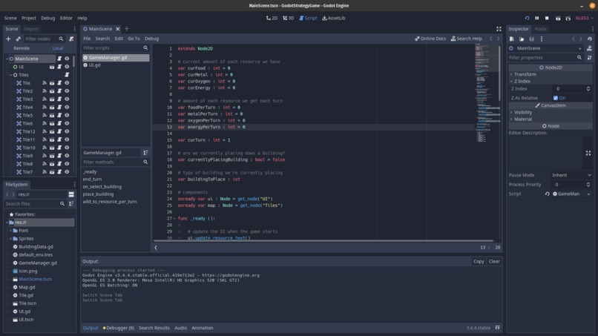Toggle methods alphabetical sort icon
Image resolution: width=598 pixels, height=336 pixels.
click(145, 153)
